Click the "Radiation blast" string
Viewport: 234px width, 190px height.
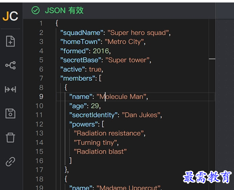tap(100, 152)
